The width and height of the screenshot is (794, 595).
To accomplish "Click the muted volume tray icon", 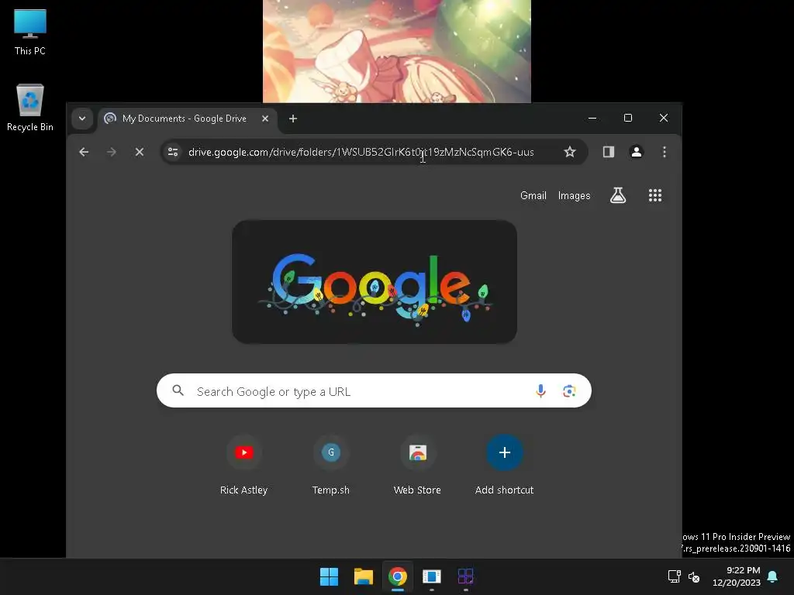I will point(694,576).
